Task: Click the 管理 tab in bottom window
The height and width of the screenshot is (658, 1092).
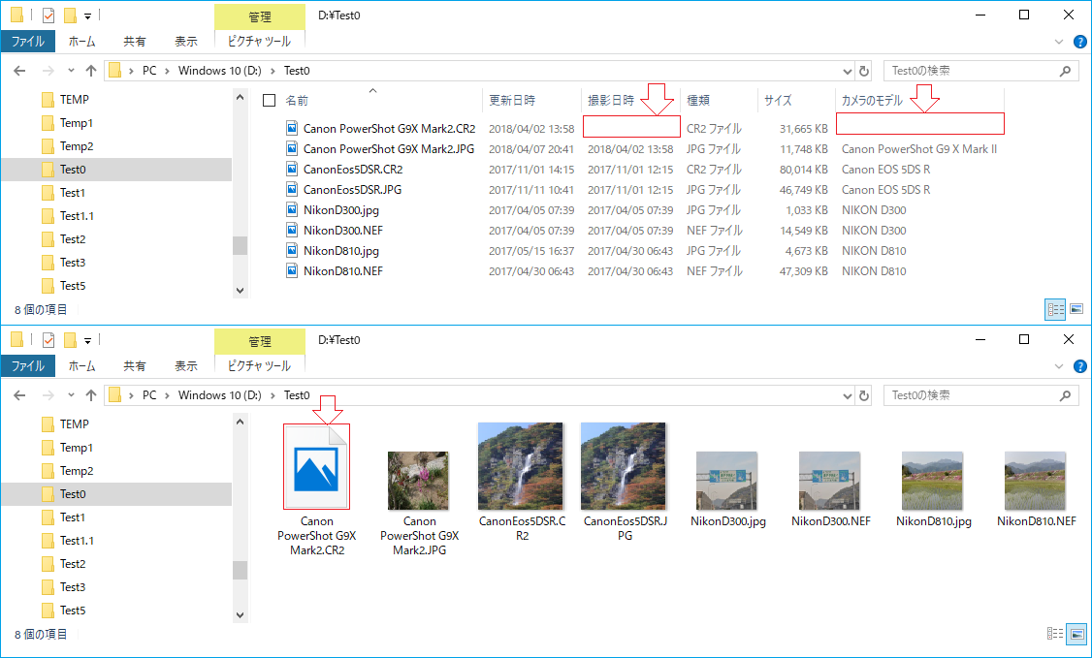Action: click(x=260, y=341)
